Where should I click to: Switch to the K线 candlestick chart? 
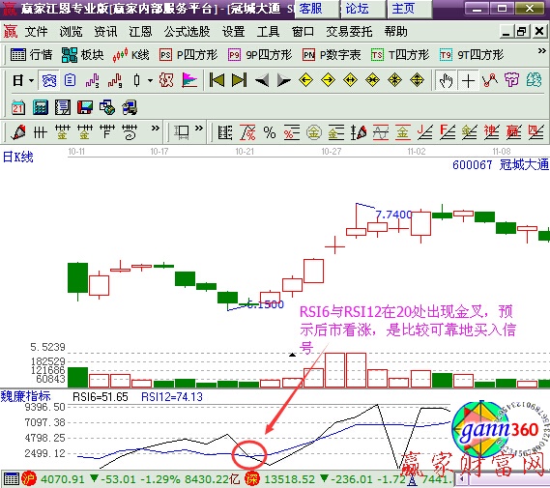(130, 55)
